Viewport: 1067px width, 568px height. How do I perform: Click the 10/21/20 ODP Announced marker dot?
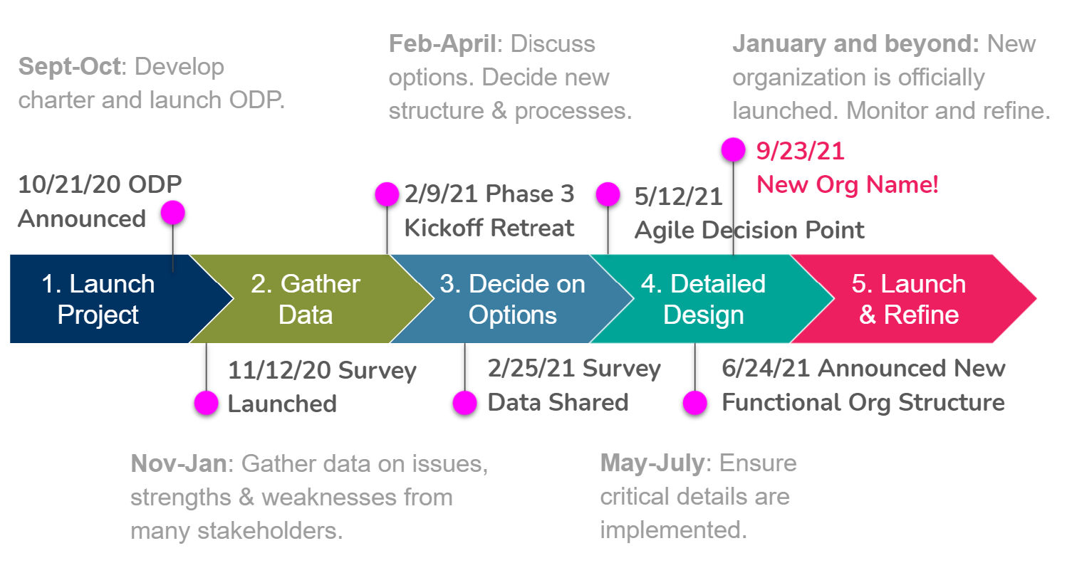[x=172, y=212]
